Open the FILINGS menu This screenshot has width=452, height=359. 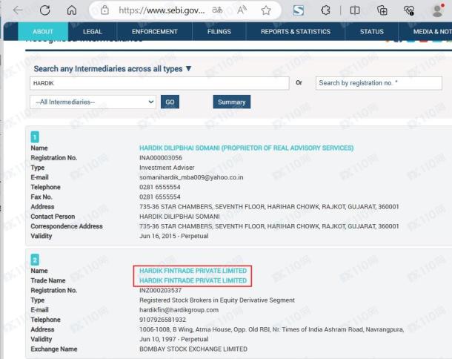click(219, 31)
